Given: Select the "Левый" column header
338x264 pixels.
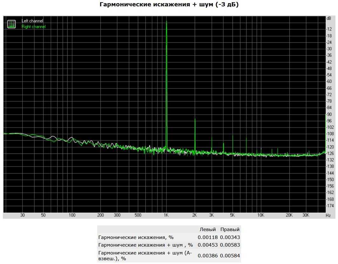Looking at the screenshot, I should (207, 229).
